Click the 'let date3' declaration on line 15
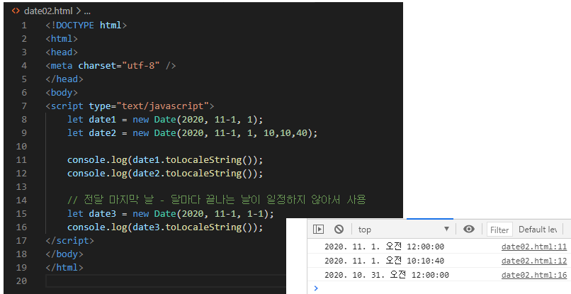571x294 pixels. point(171,213)
